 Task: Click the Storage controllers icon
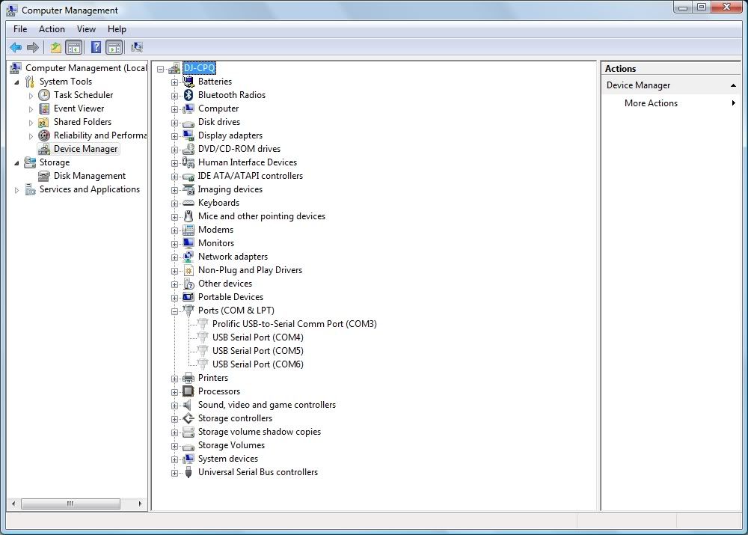(188, 418)
